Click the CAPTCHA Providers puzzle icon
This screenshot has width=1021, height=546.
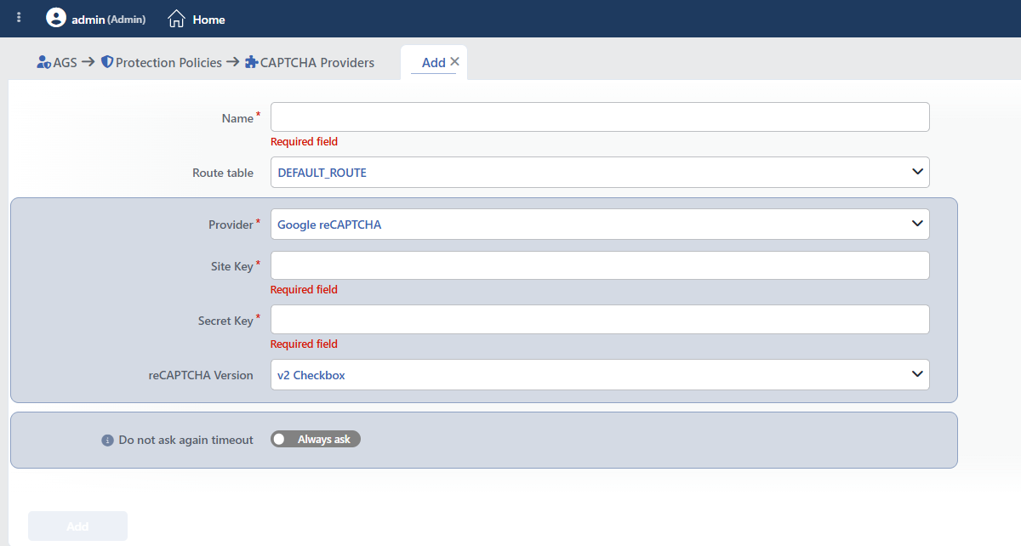click(x=251, y=62)
